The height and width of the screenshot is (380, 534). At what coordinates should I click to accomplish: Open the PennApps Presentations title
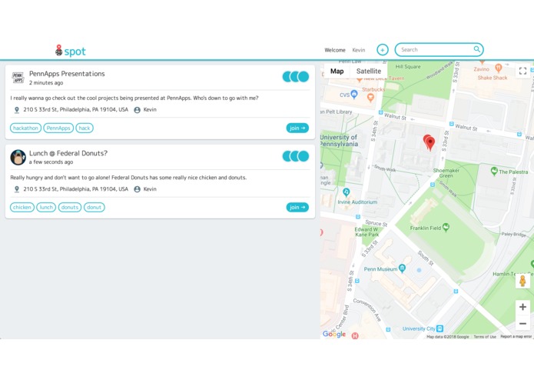[67, 74]
